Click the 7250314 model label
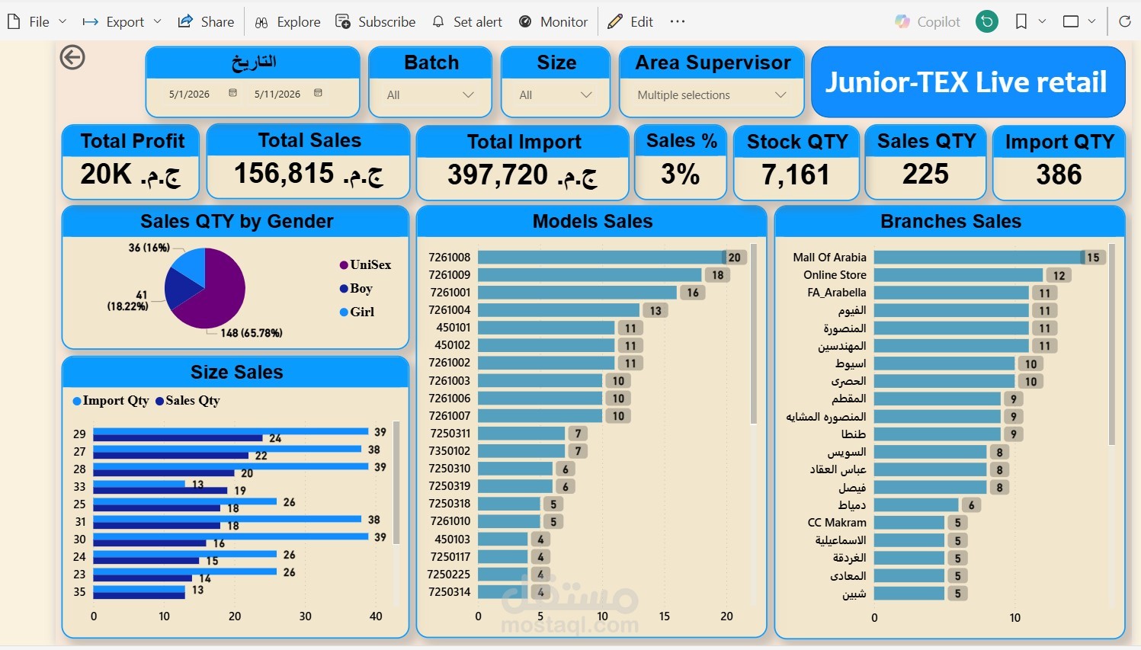 450,591
